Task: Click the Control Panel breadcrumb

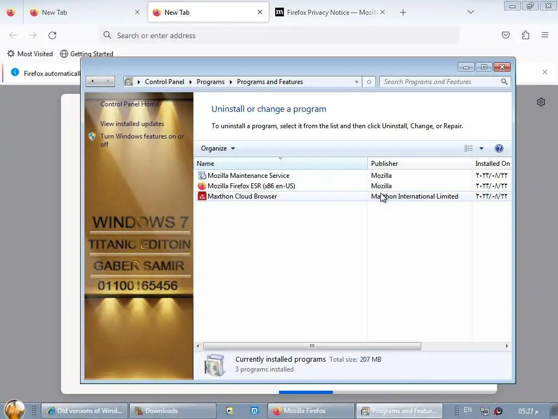Action: click(165, 82)
